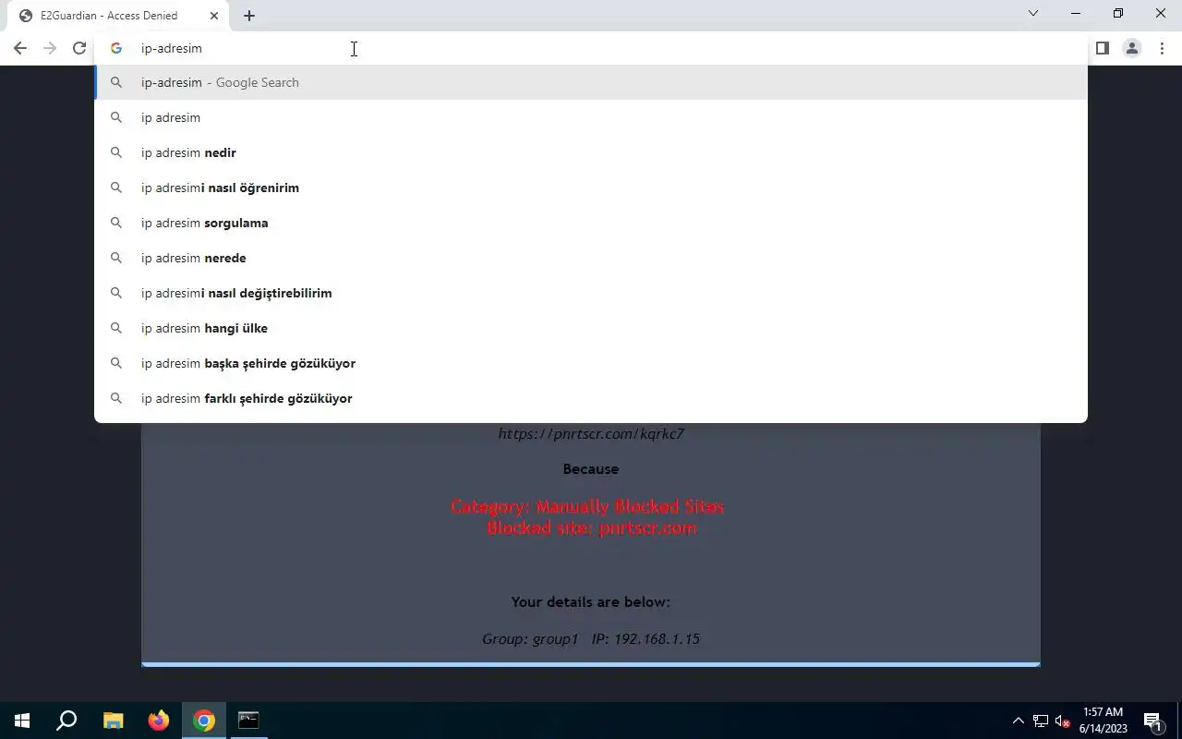Click the network status tray icon

[x=1040, y=721]
